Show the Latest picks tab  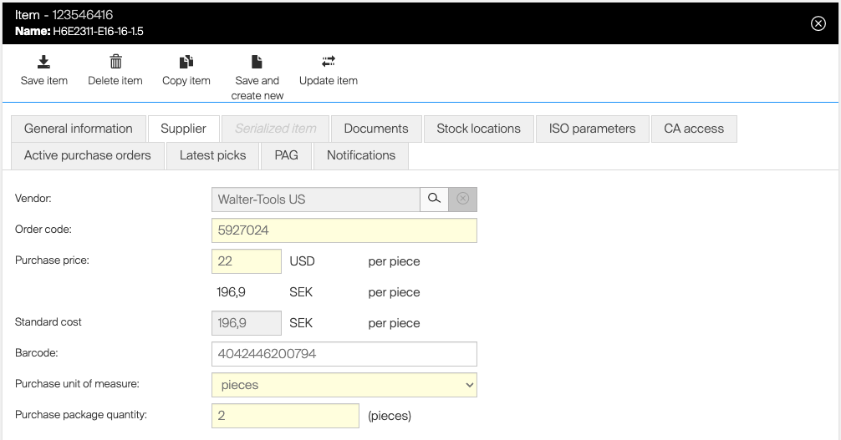pyautogui.click(x=213, y=155)
